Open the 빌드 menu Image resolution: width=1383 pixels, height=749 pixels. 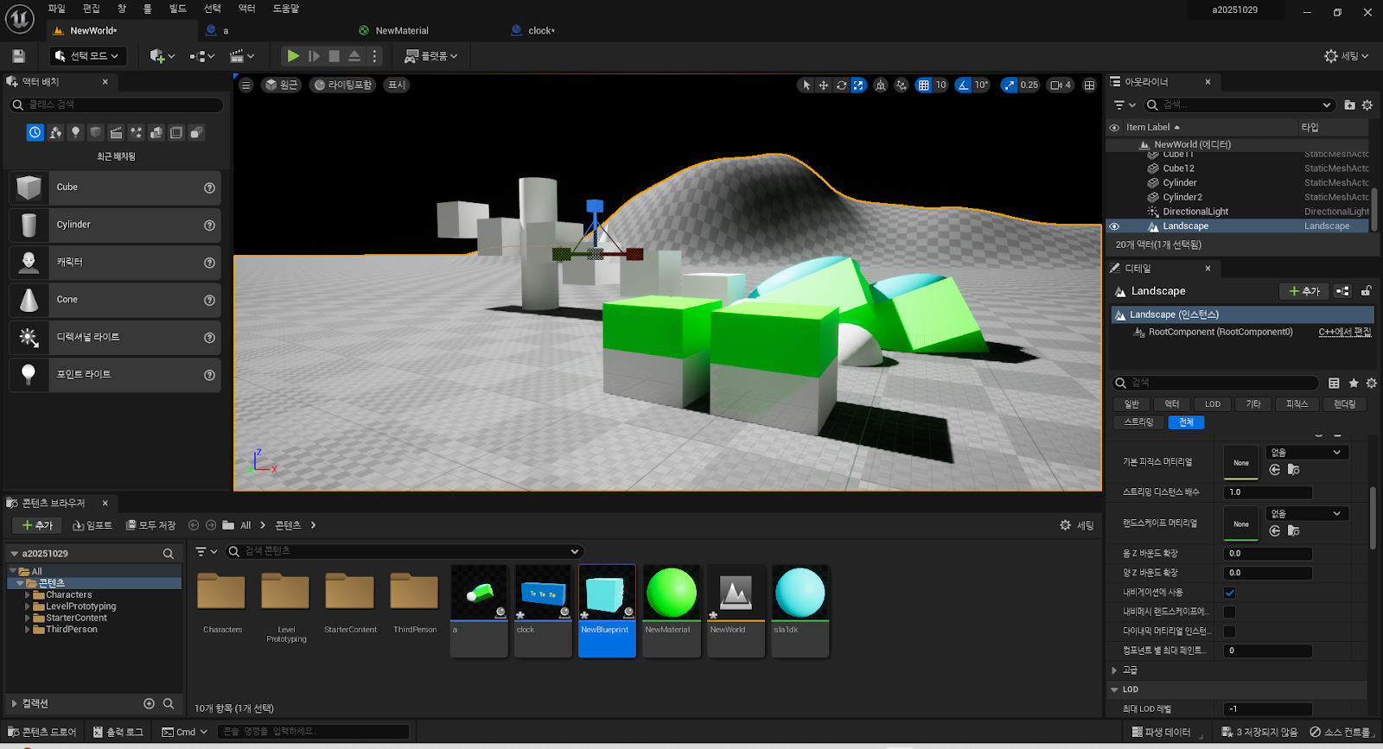point(177,9)
